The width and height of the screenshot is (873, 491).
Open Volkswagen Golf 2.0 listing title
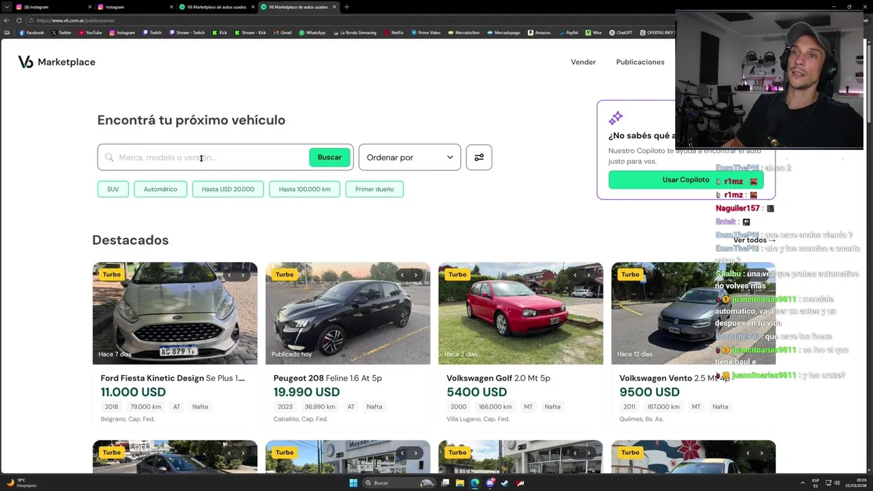(499, 378)
